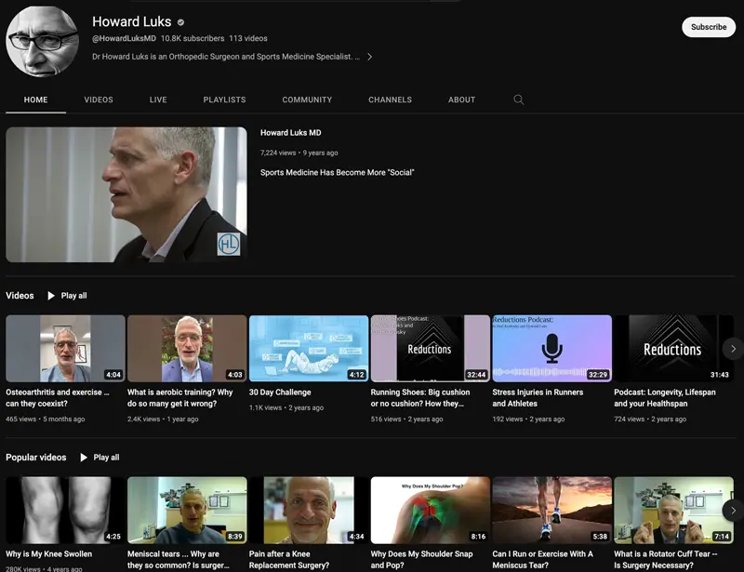Open 'What is aerobic training?' thumbnail
Screen dimensions: 744x572
tap(187, 349)
